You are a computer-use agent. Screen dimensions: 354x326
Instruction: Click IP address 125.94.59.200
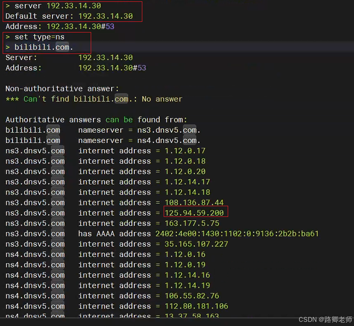tap(194, 213)
